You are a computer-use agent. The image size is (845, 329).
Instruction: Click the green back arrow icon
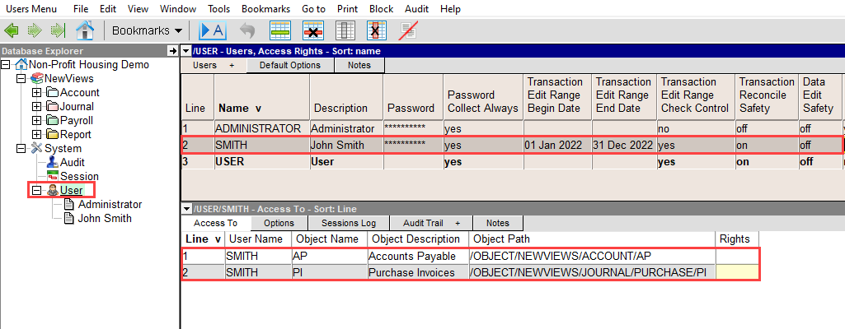[12, 31]
